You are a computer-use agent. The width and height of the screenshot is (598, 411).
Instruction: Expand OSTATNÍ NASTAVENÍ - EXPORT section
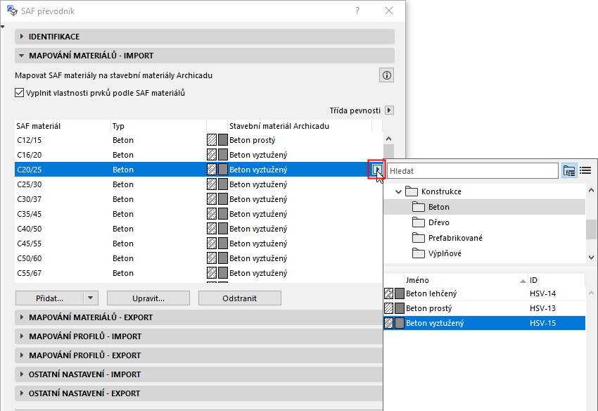coord(198,393)
